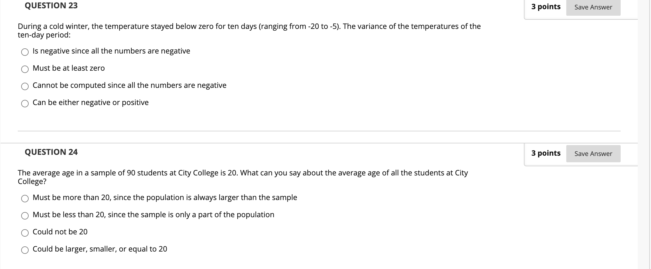Screen dimensions: 651x269
Task: Select "Could be larger, smaller, or equal to 20"
Action: click(100, 249)
